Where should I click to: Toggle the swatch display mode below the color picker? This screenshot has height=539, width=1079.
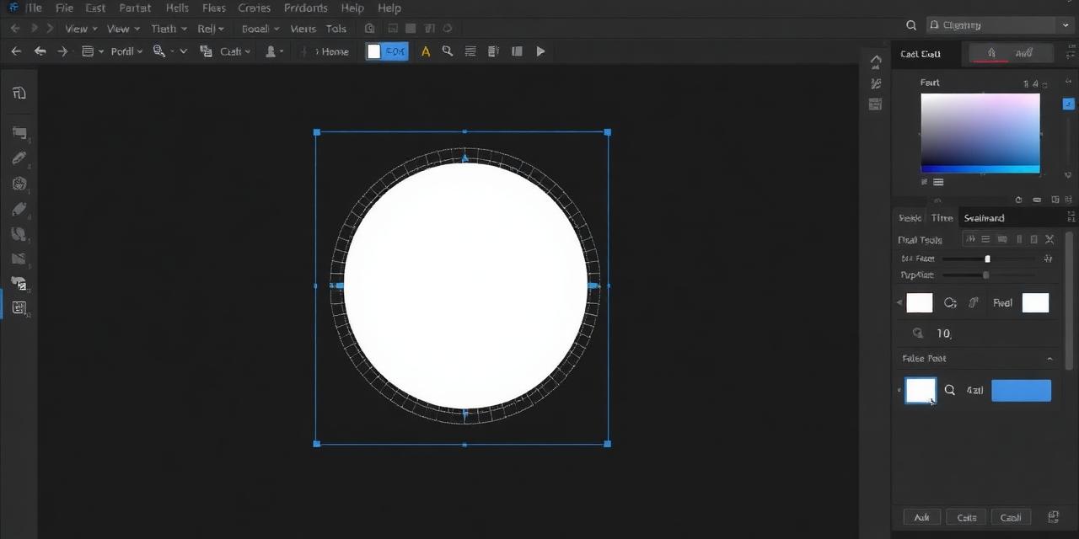(x=938, y=181)
